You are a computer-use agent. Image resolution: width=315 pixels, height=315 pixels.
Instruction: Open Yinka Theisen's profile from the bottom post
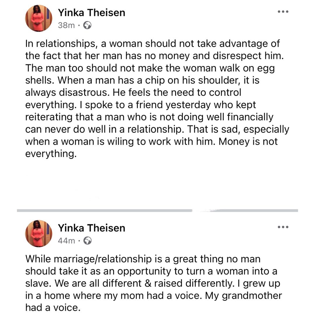[x=91, y=228]
